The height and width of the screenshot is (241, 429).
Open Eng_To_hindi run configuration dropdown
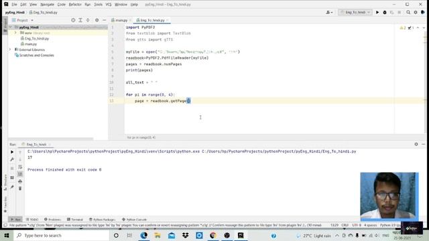click(x=355, y=12)
